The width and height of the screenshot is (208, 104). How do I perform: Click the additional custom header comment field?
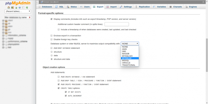(x=117, y=24)
